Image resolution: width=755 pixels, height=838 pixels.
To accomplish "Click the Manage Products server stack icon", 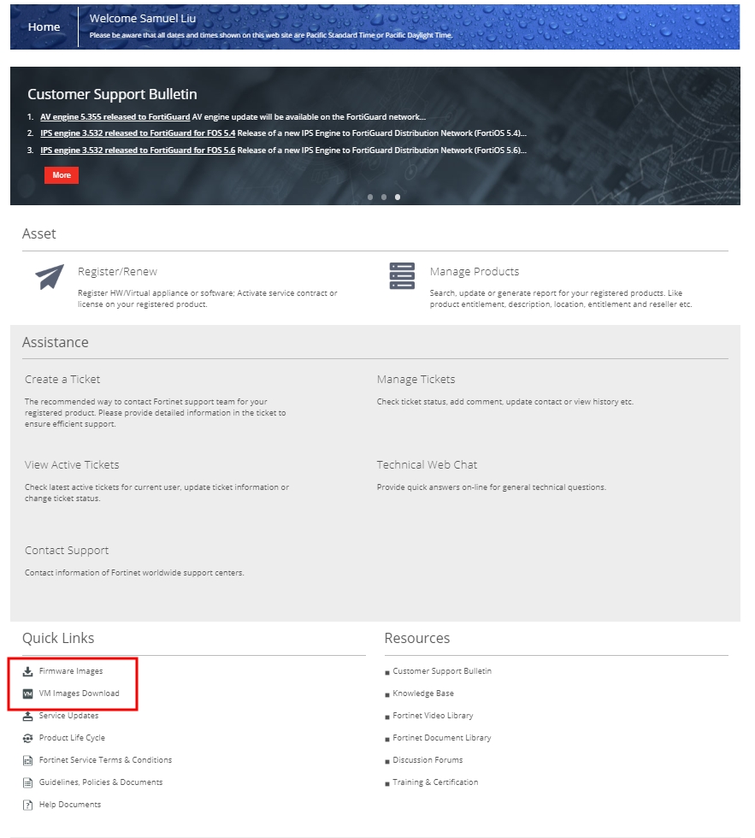I will 402,275.
